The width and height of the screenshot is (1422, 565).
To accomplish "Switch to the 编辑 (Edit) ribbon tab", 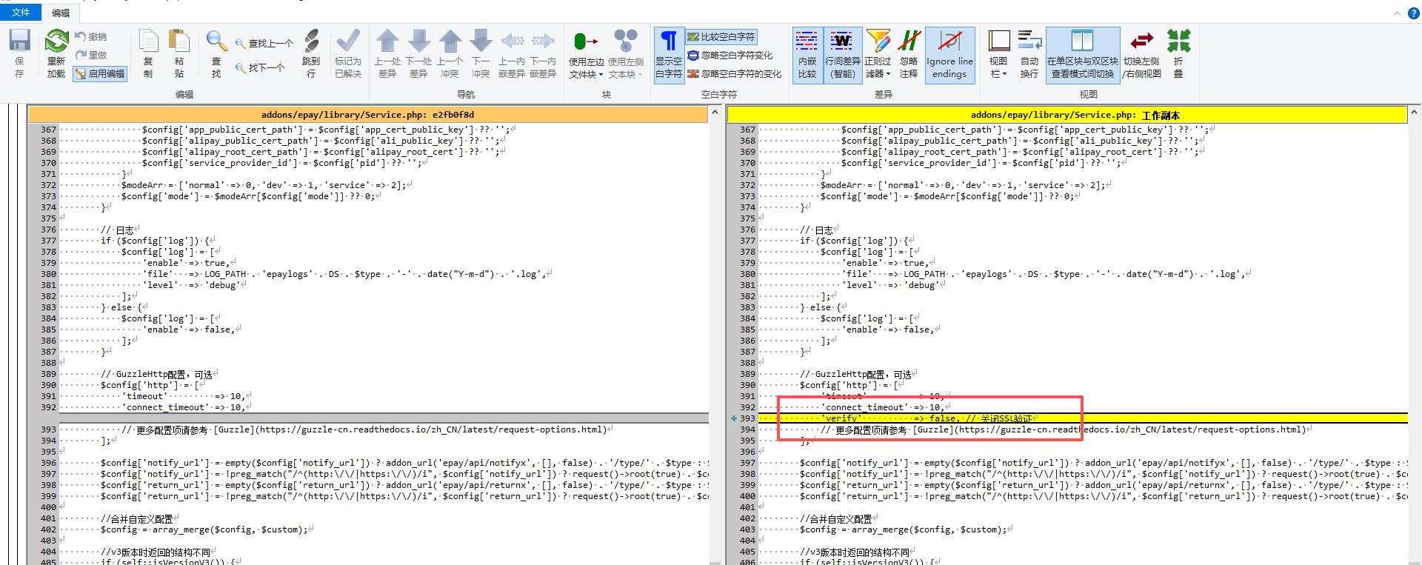I will (x=61, y=13).
